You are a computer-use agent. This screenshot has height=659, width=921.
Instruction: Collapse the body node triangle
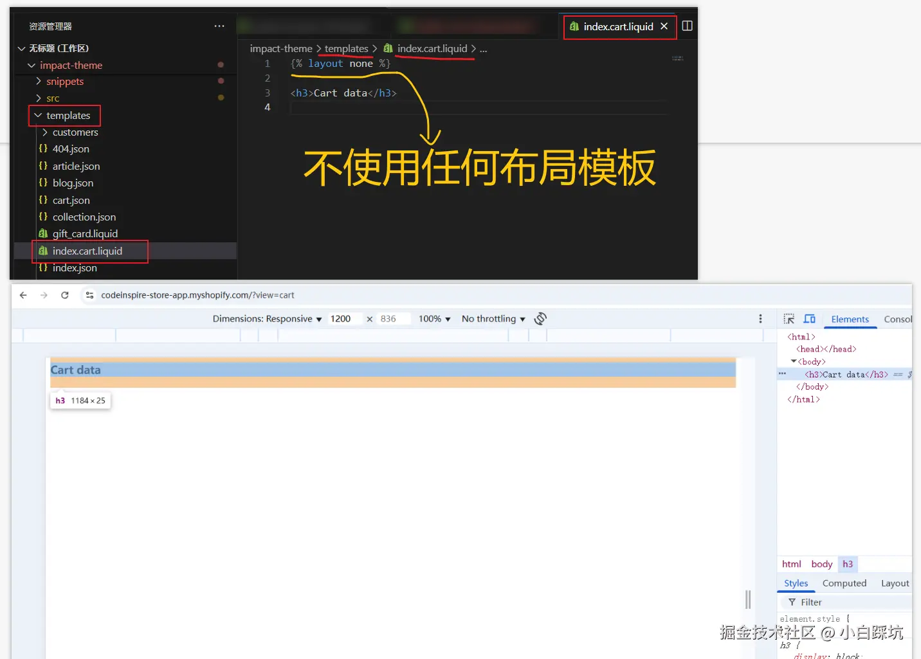pyautogui.click(x=794, y=361)
